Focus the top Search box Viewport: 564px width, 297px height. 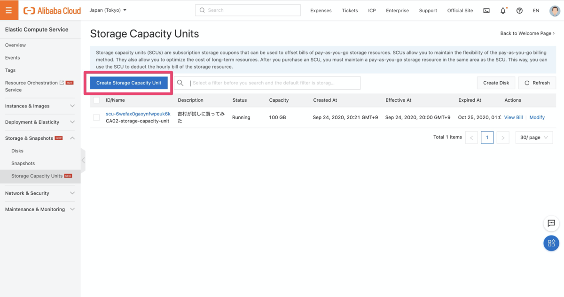tap(248, 10)
